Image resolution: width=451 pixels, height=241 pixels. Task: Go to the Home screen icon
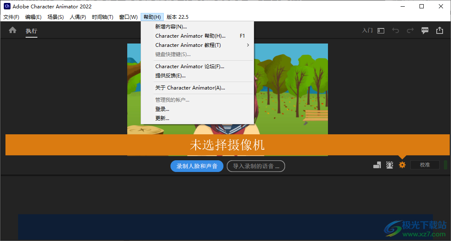(12, 30)
